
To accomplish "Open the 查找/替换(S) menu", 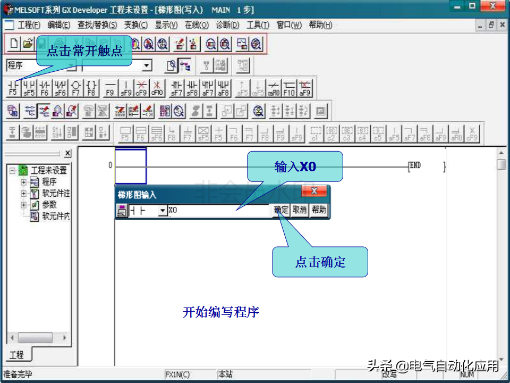I will pos(97,25).
